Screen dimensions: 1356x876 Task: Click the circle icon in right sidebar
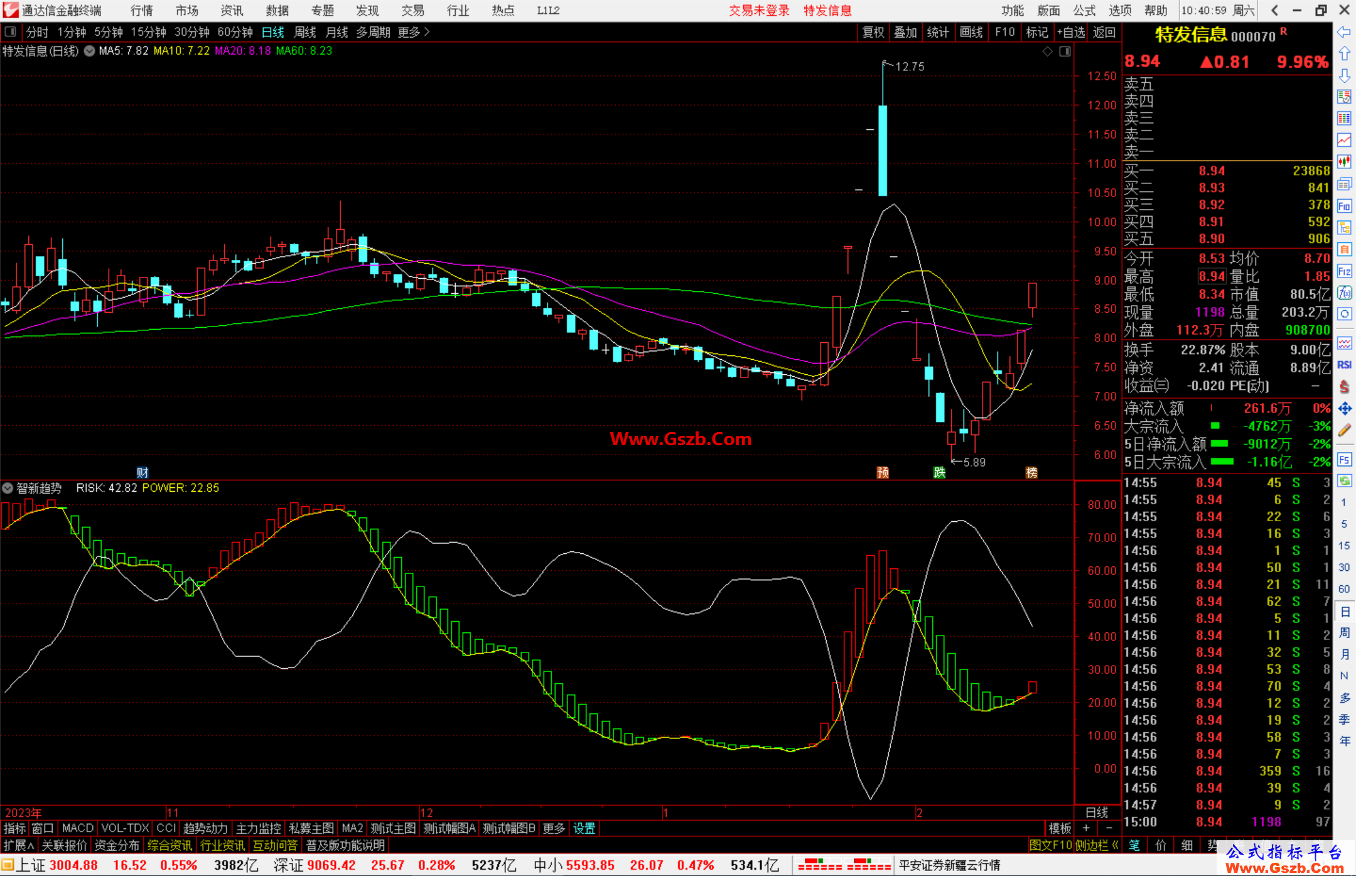(x=1344, y=314)
